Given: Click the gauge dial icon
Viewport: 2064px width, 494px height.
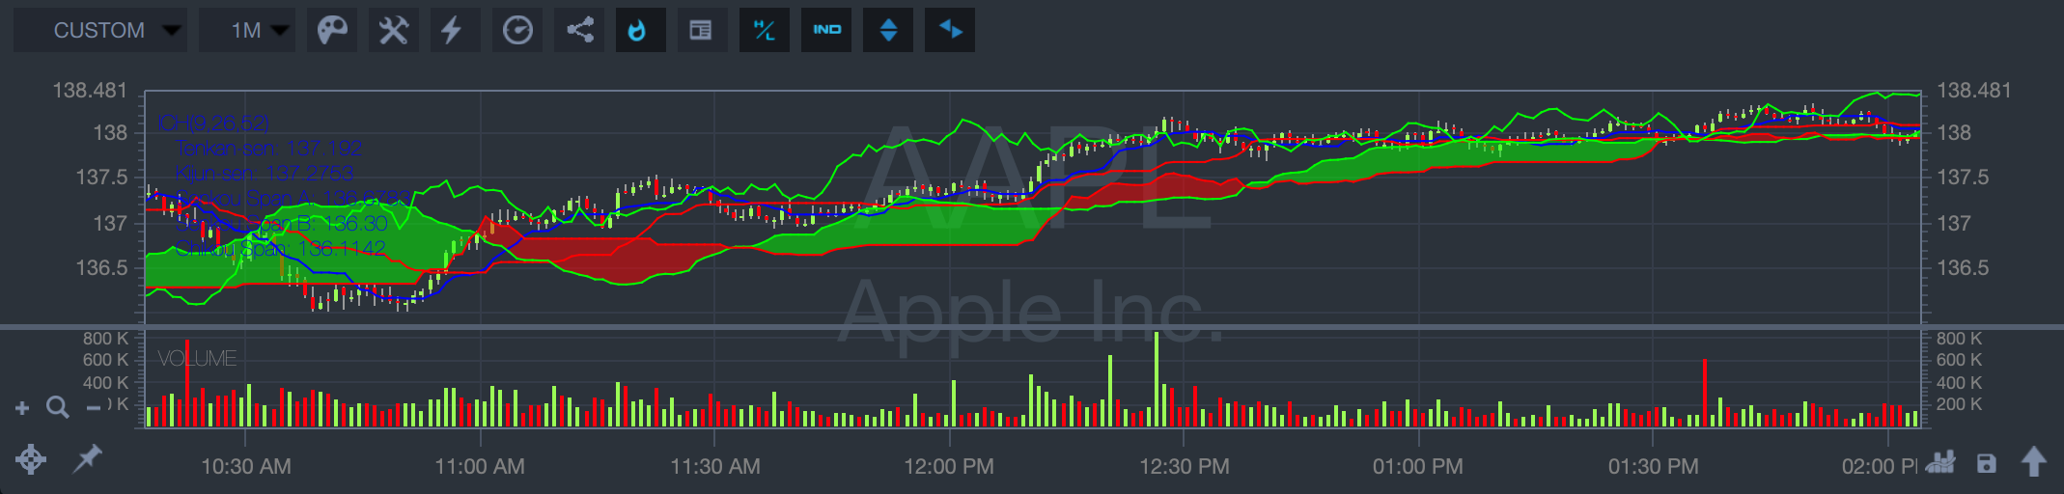Looking at the screenshot, I should (x=517, y=31).
